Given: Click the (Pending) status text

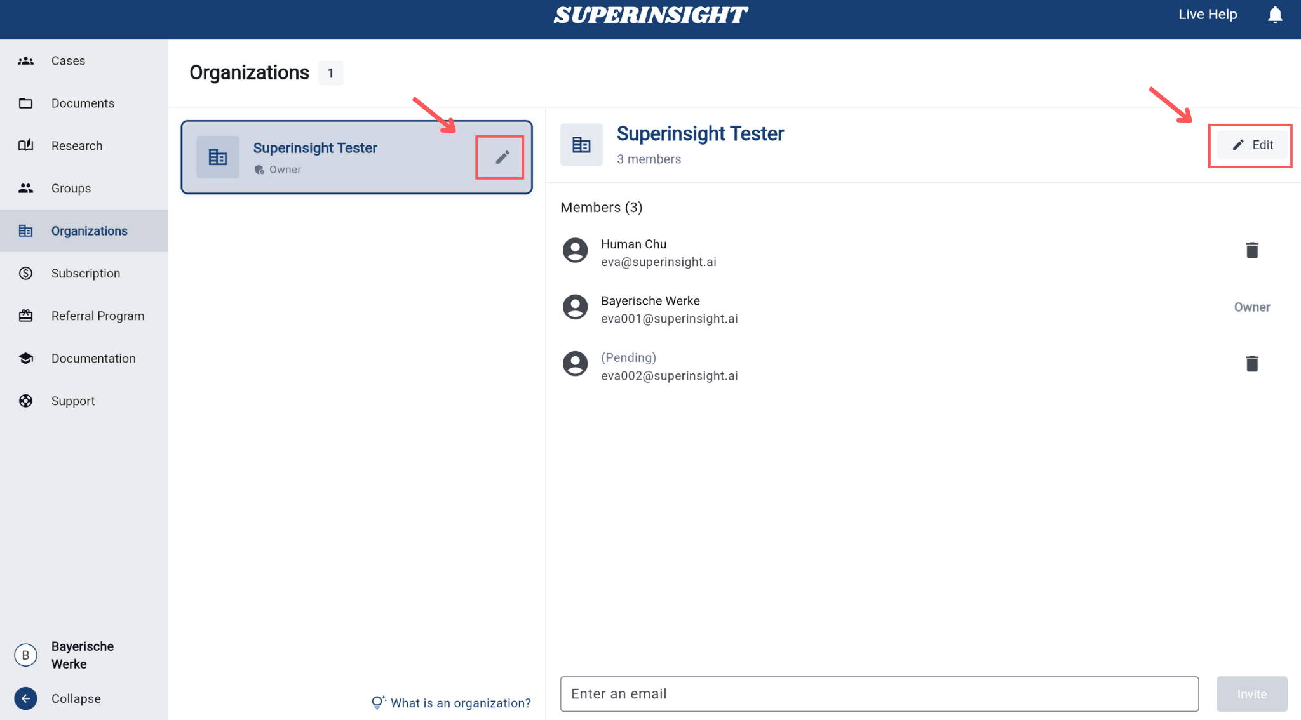Looking at the screenshot, I should tap(628, 357).
